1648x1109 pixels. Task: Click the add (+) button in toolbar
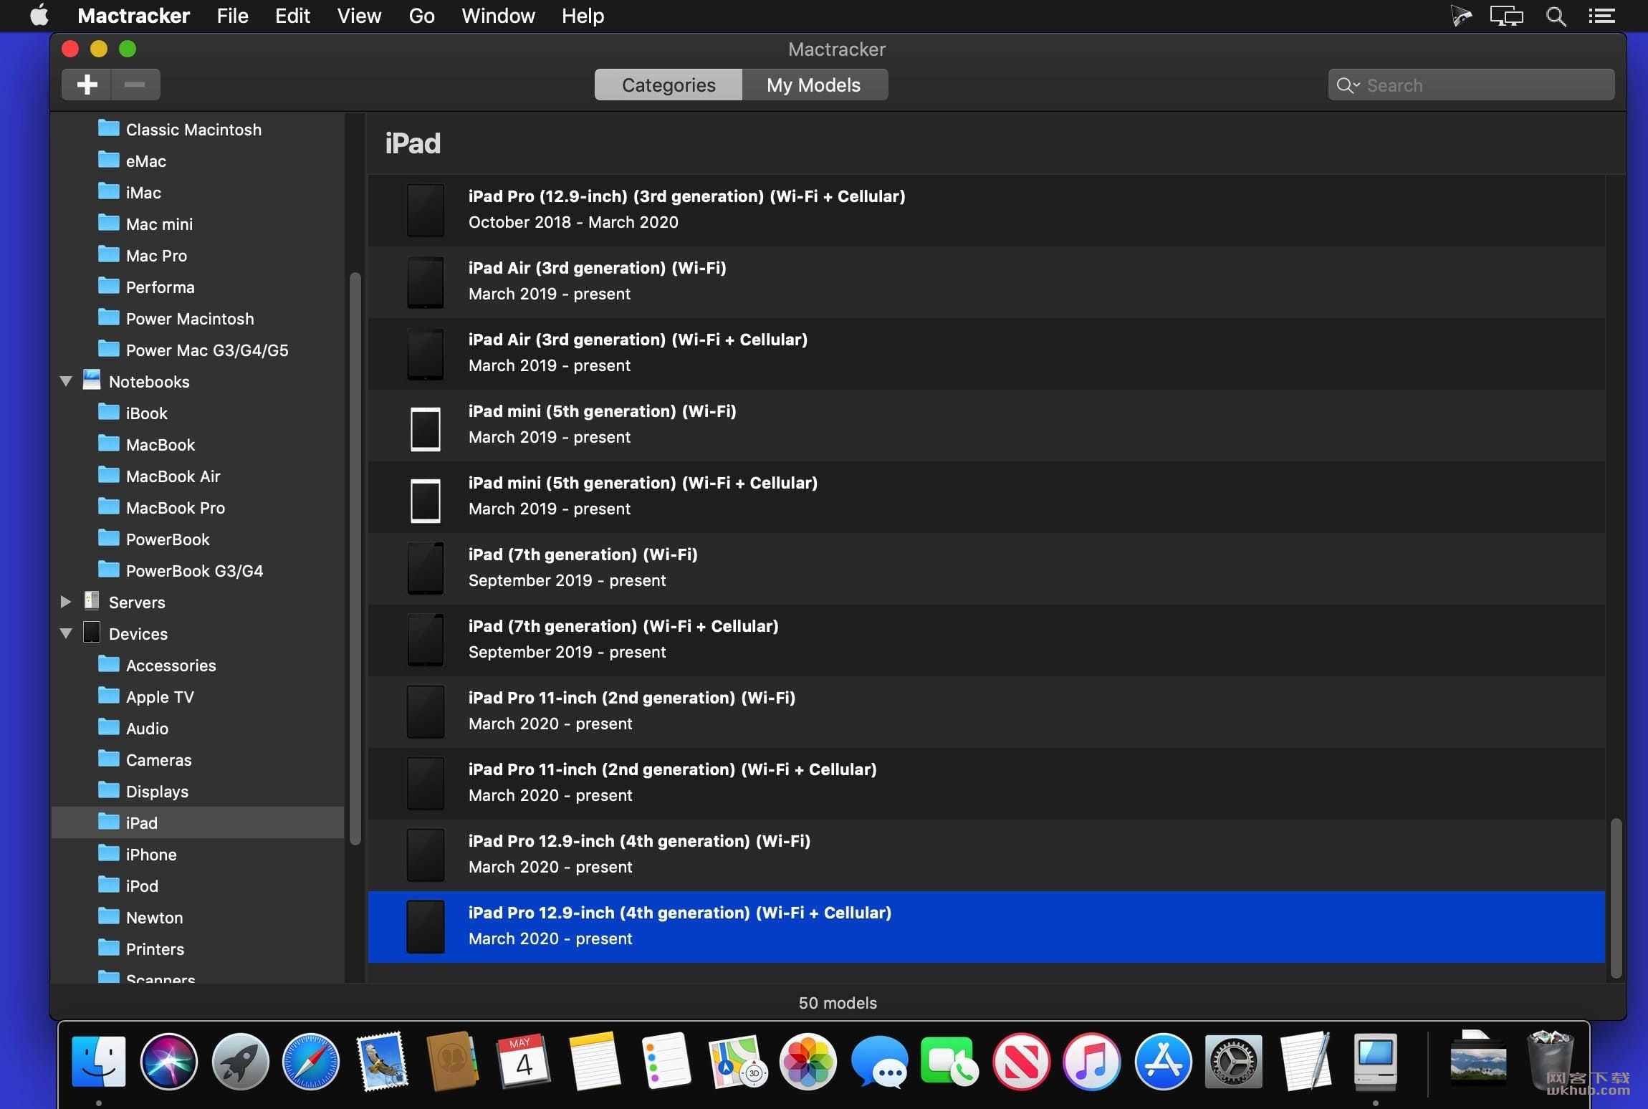(87, 85)
